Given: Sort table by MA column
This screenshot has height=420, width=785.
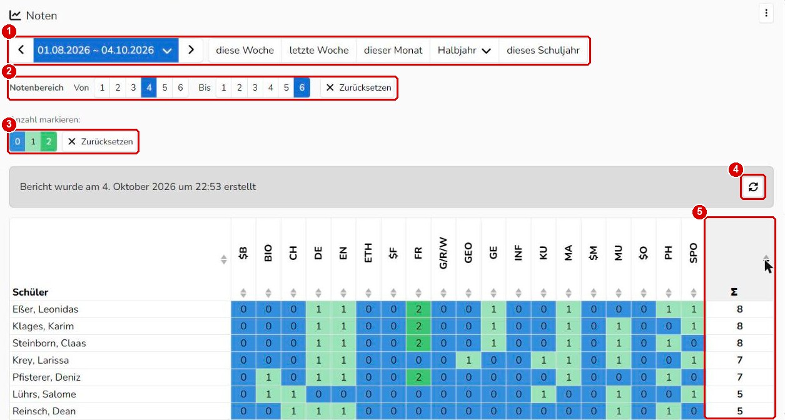Looking at the screenshot, I should tap(569, 292).
